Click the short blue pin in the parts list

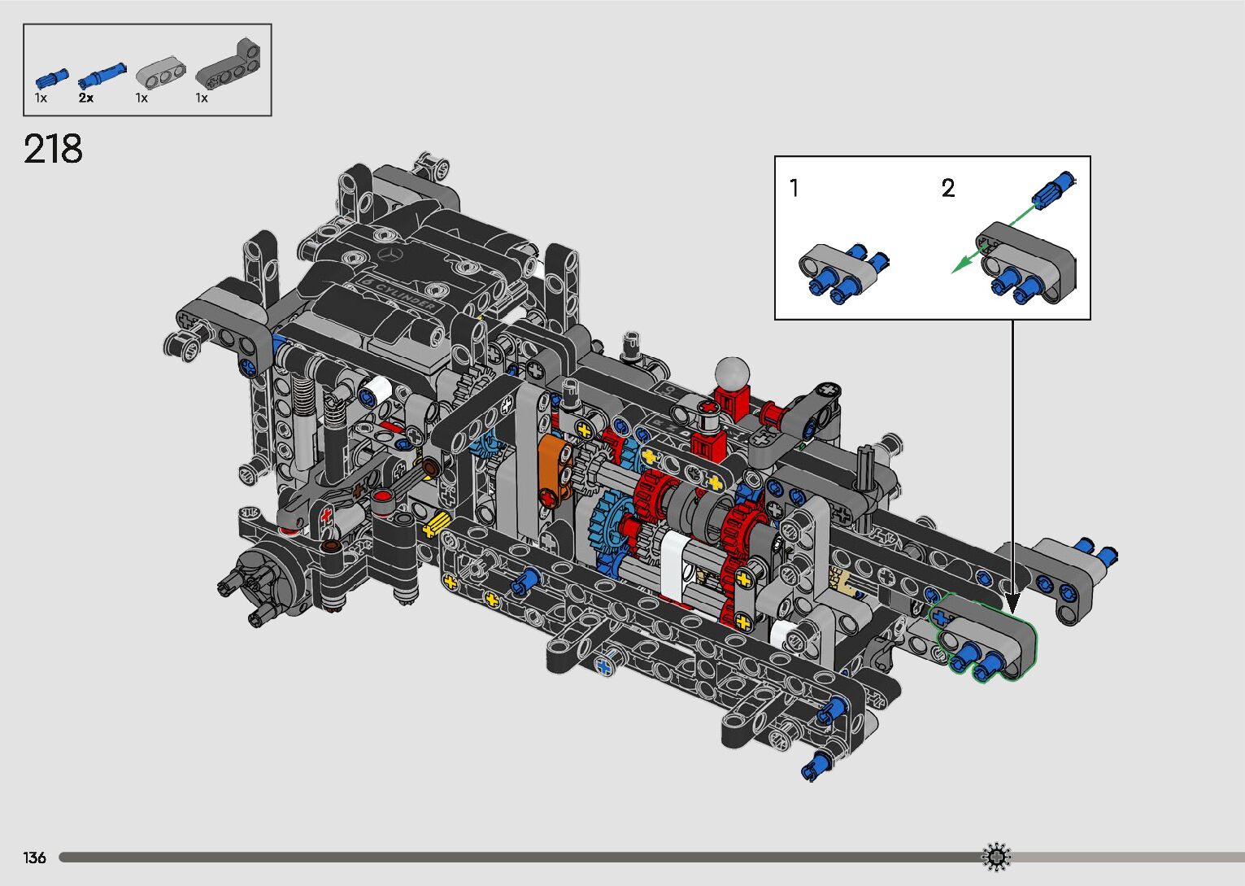(50, 79)
